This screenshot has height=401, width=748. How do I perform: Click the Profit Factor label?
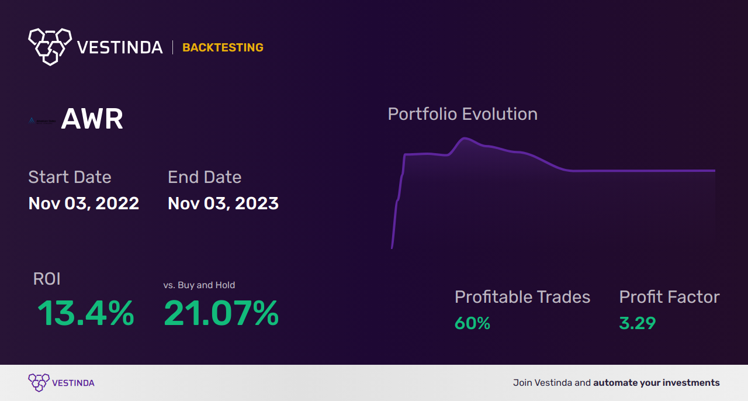pos(669,297)
